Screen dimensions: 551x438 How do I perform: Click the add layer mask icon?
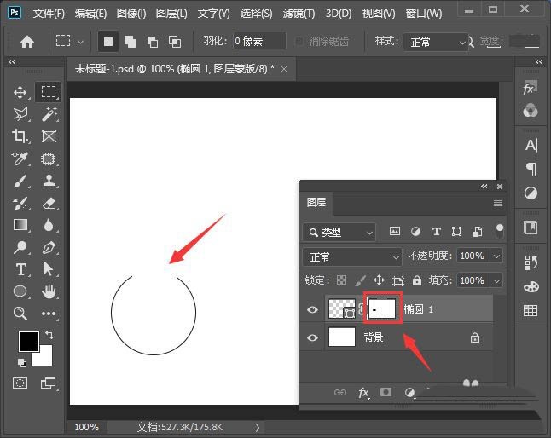click(x=386, y=392)
